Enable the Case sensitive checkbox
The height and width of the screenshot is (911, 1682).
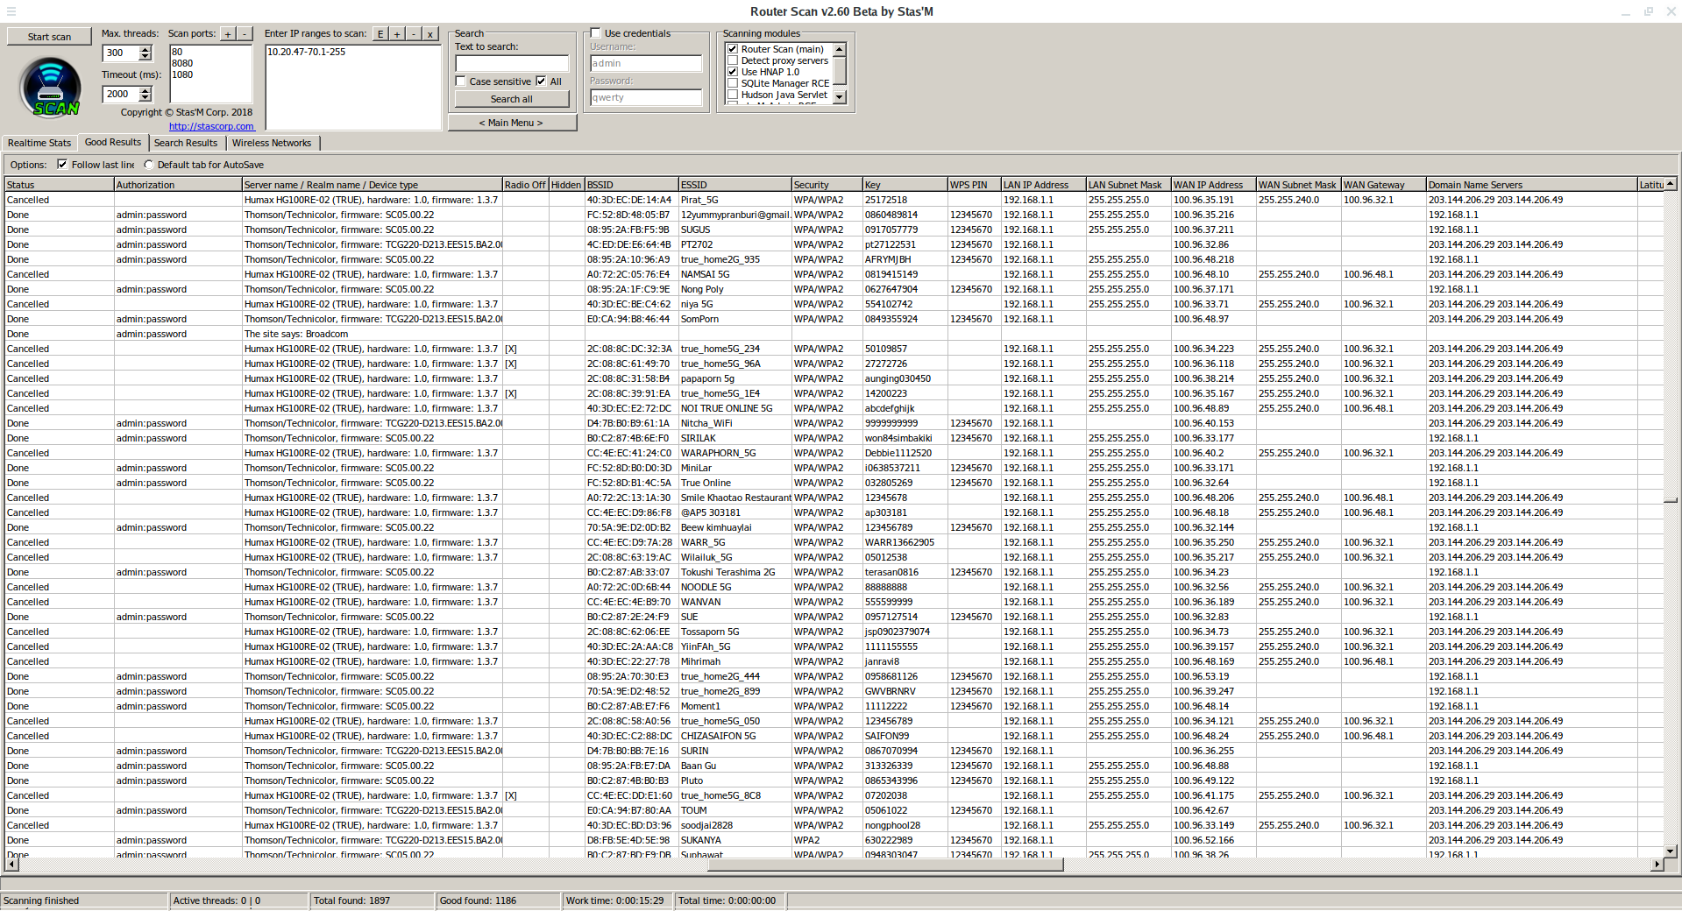(x=461, y=81)
